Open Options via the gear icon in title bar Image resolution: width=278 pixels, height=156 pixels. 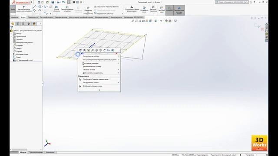(x=81, y=2)
